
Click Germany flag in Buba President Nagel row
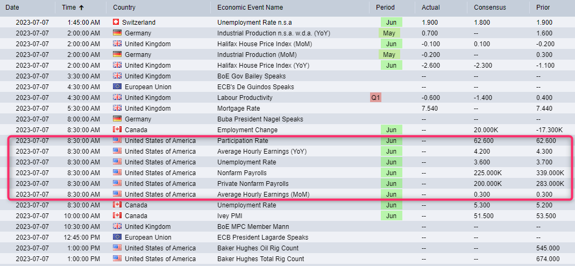coord(117,119)
